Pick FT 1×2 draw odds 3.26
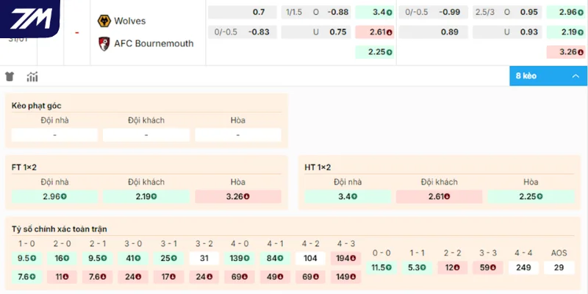This screenshot has width=588, height=294. point(237,196)
